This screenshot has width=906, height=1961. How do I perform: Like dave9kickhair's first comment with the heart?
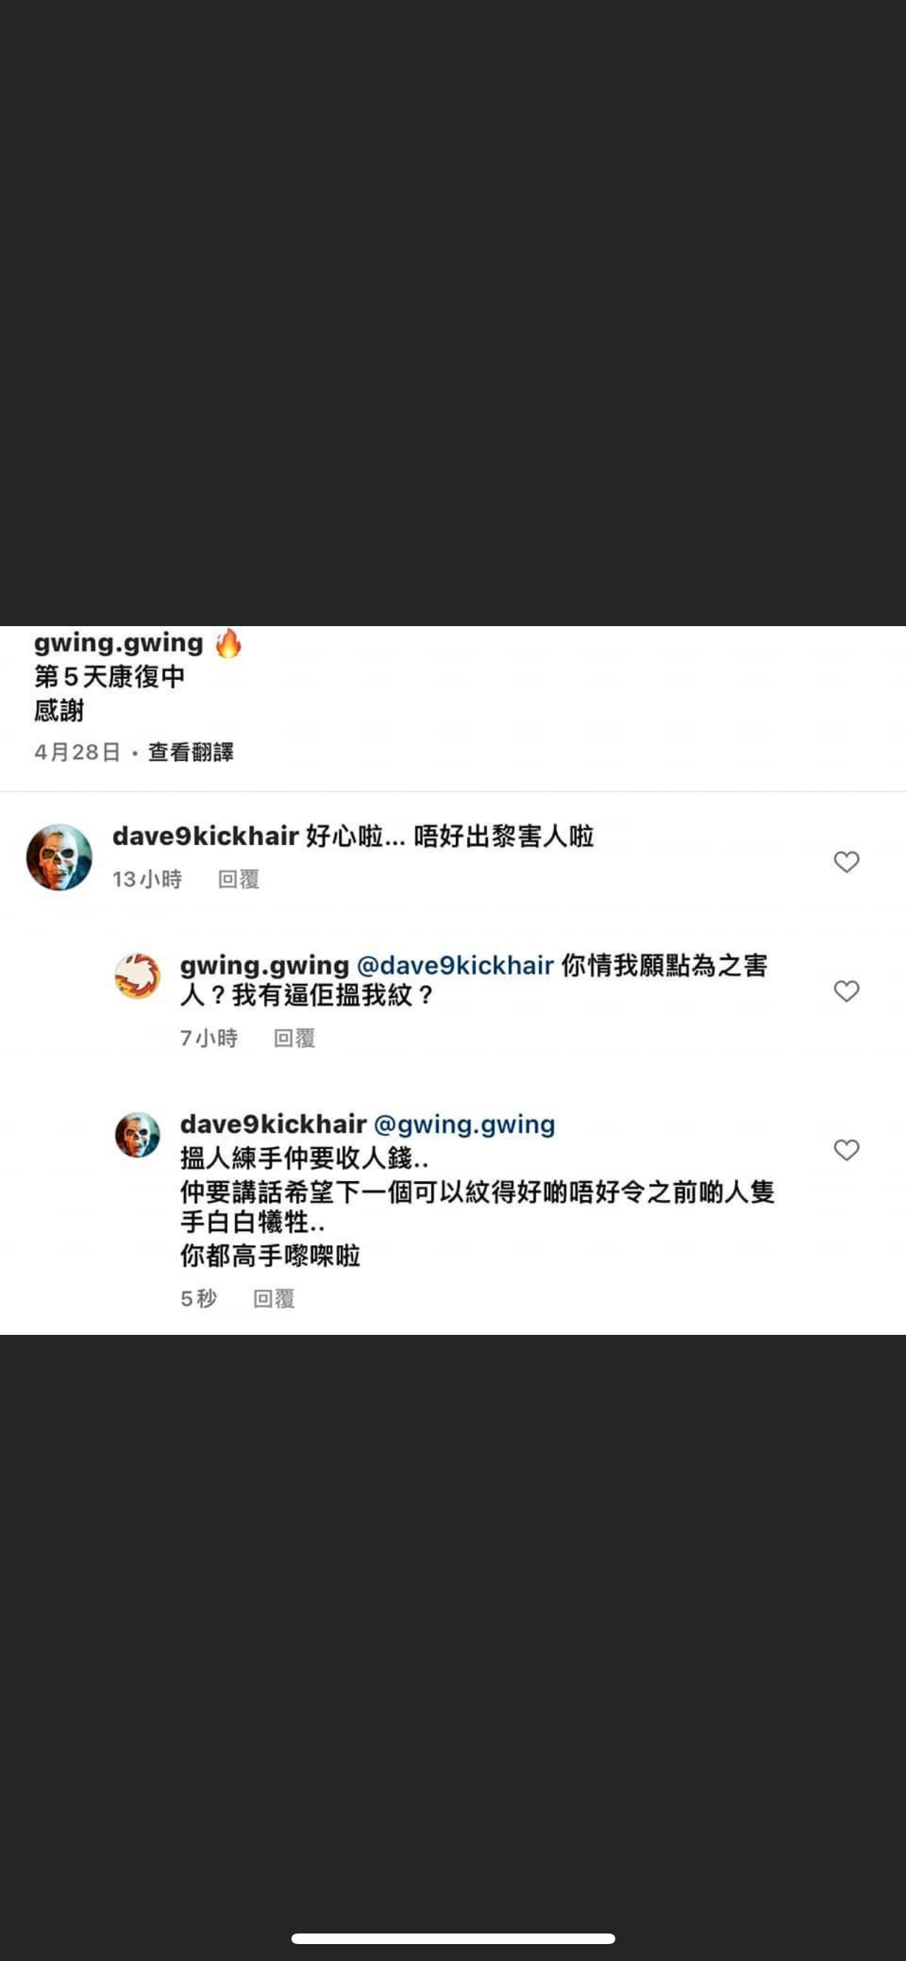[x=846, y=862]
